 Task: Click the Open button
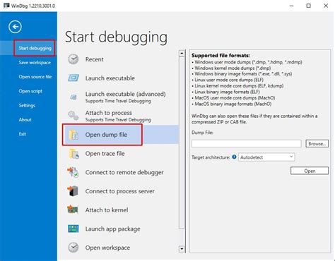click(x=310, y=171)
